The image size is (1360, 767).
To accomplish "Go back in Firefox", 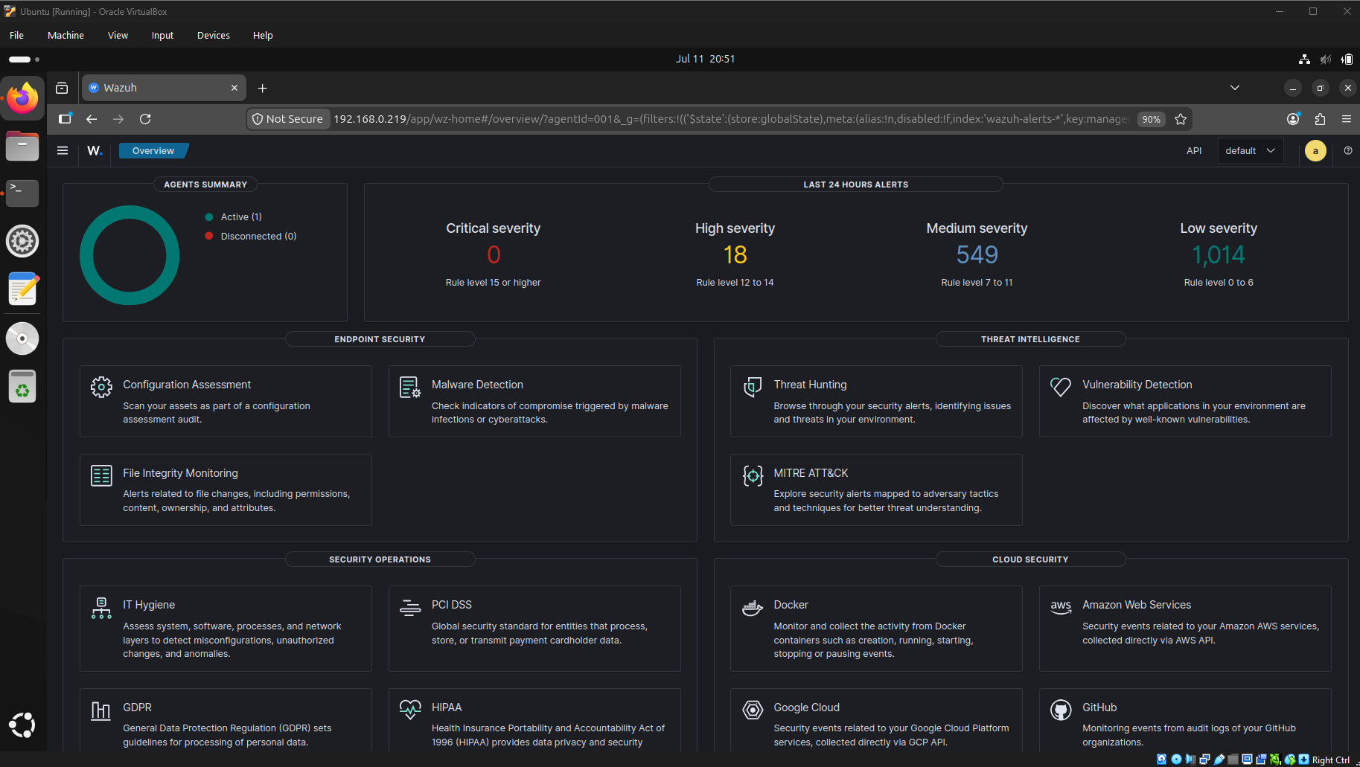I will (92, 119).
